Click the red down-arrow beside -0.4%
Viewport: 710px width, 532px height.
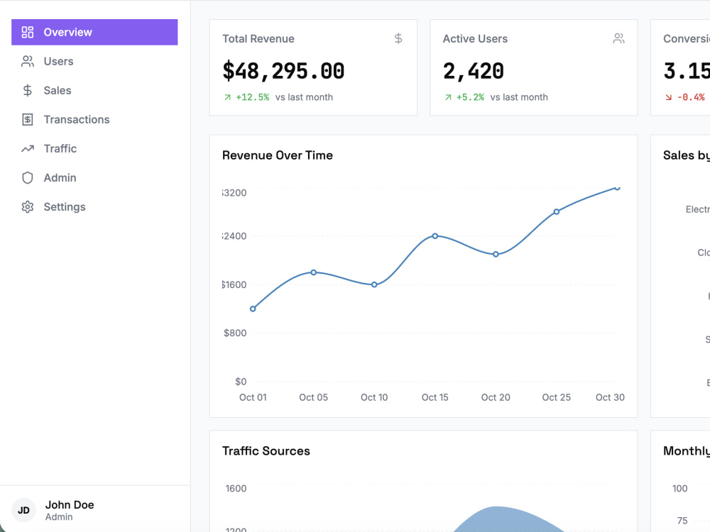(x=668, y=97)
